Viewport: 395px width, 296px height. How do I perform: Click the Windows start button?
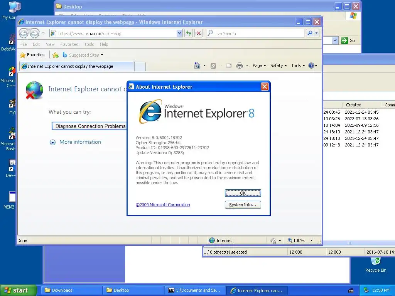[18, 290]
